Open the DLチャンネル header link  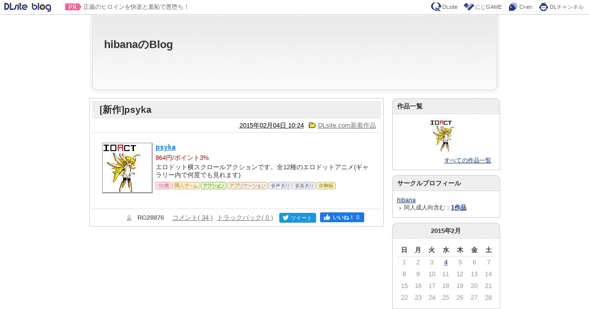click(x=562, y=7)
